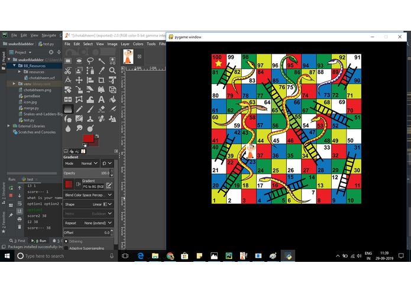411x292 pixels.
Task: Click the Opacity slider in GIMP
Action: 87,173
